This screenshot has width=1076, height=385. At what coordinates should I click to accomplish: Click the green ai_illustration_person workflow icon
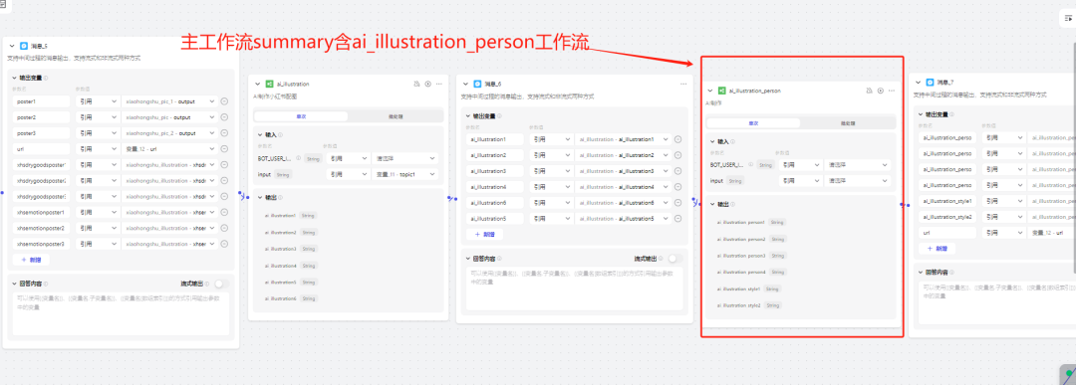point(722,90)
